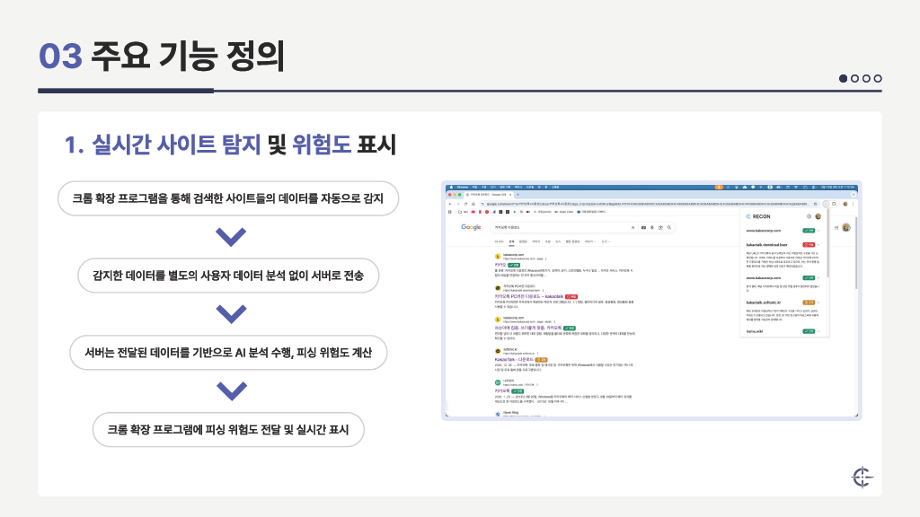Click the Google voice search microphone
Viewport: 920px width, 517px height.
(650, 227)
